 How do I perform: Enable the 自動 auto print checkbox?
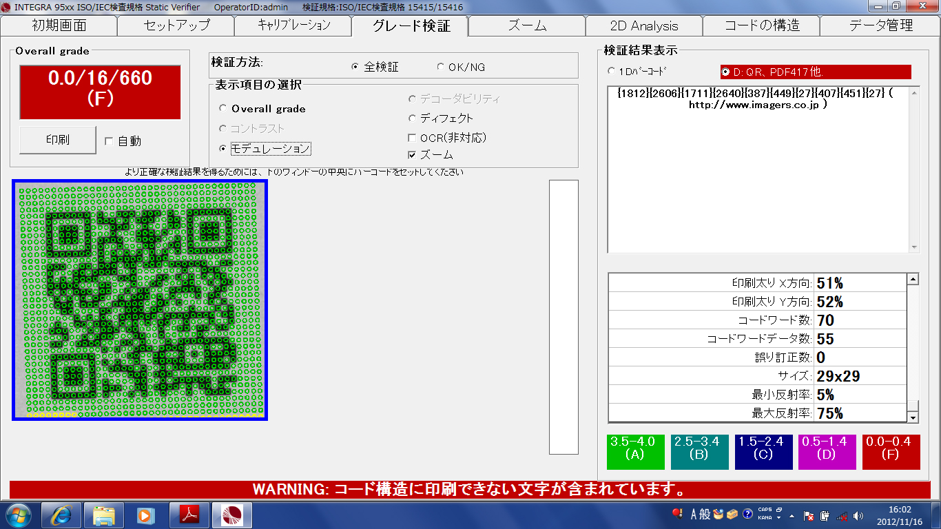pos(109,141)
